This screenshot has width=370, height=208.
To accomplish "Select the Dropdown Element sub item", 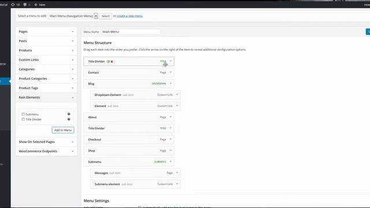I will [x=135, y=95].
